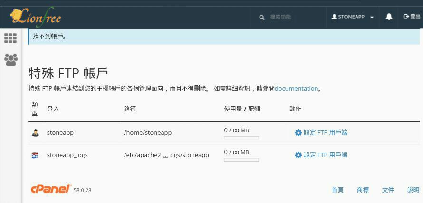Open 說明 footer link

point(413,190)
